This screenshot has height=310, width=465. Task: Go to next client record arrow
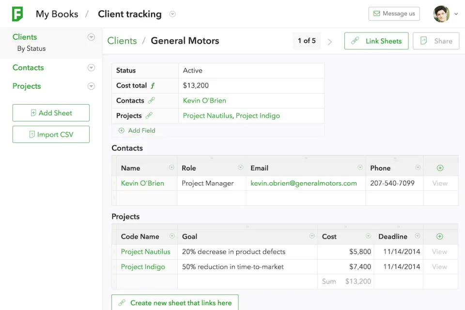329,42
